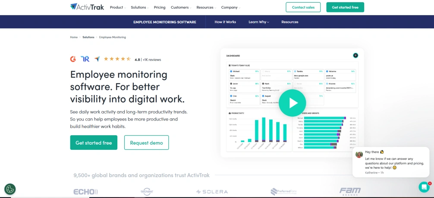This screenshot has width=434, height=198.
Task: Click the Users and Groups chart
Action: (325, 130)
